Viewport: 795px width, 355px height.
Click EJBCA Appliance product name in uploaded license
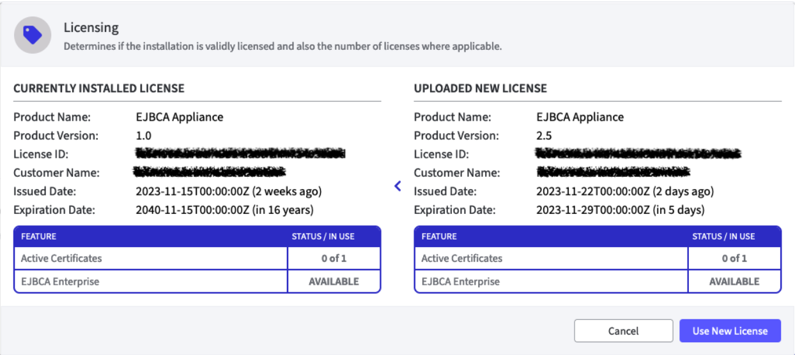tap(580, 117)
